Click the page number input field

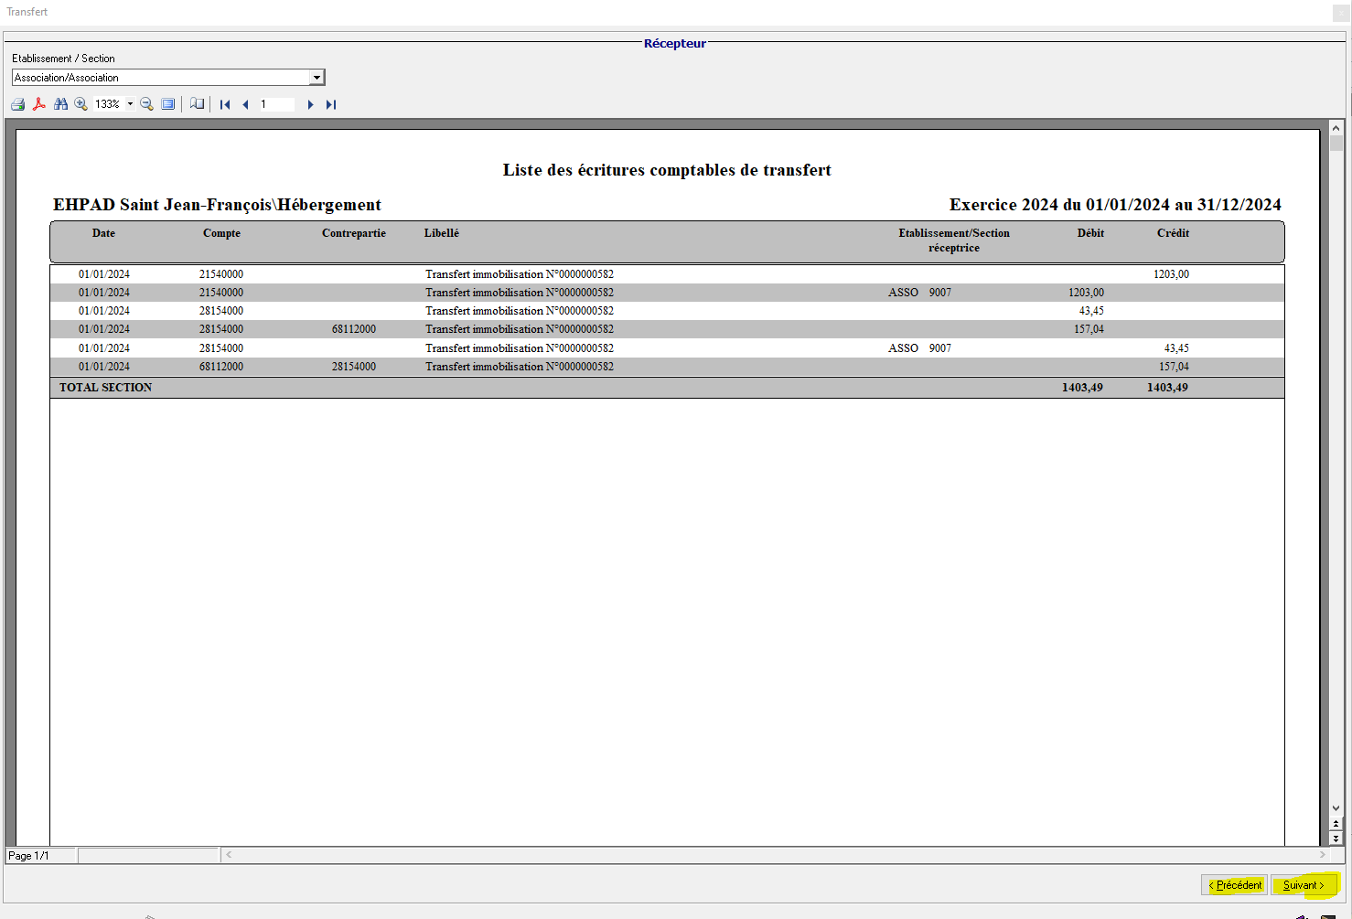pyautogui.click(x=276, y=104)
